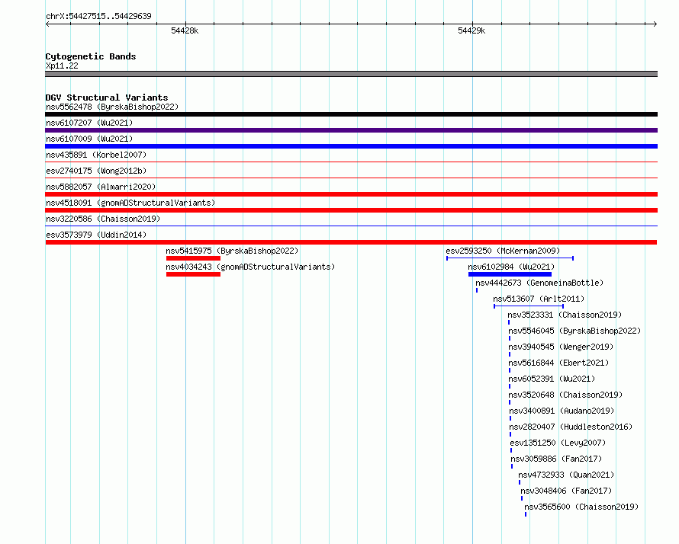The image size is (679, 544).
Task: Select the DGV Structural Variants track title
Action: click(107, 98)
